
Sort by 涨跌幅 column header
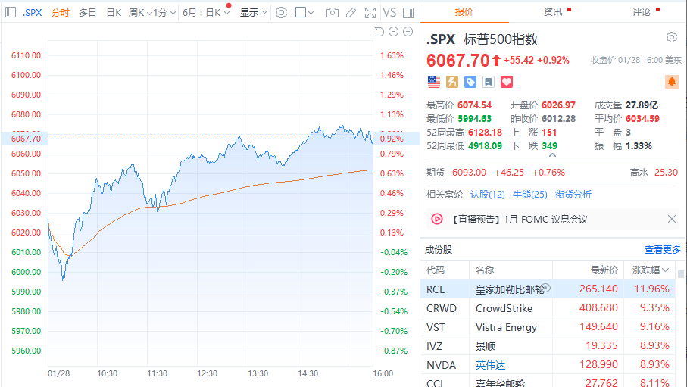(x=651, y=270)
